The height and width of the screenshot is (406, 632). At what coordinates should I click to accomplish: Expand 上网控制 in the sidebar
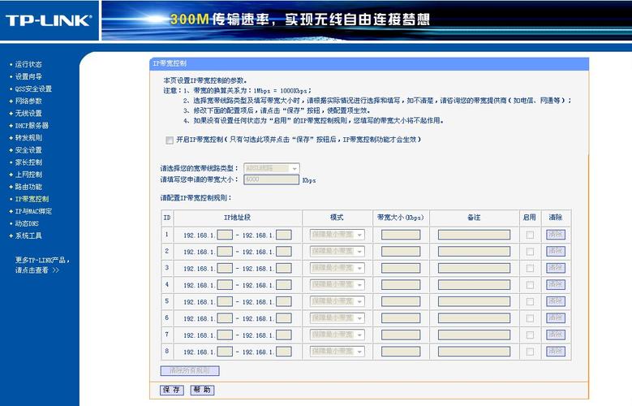(x=28, y=175)
